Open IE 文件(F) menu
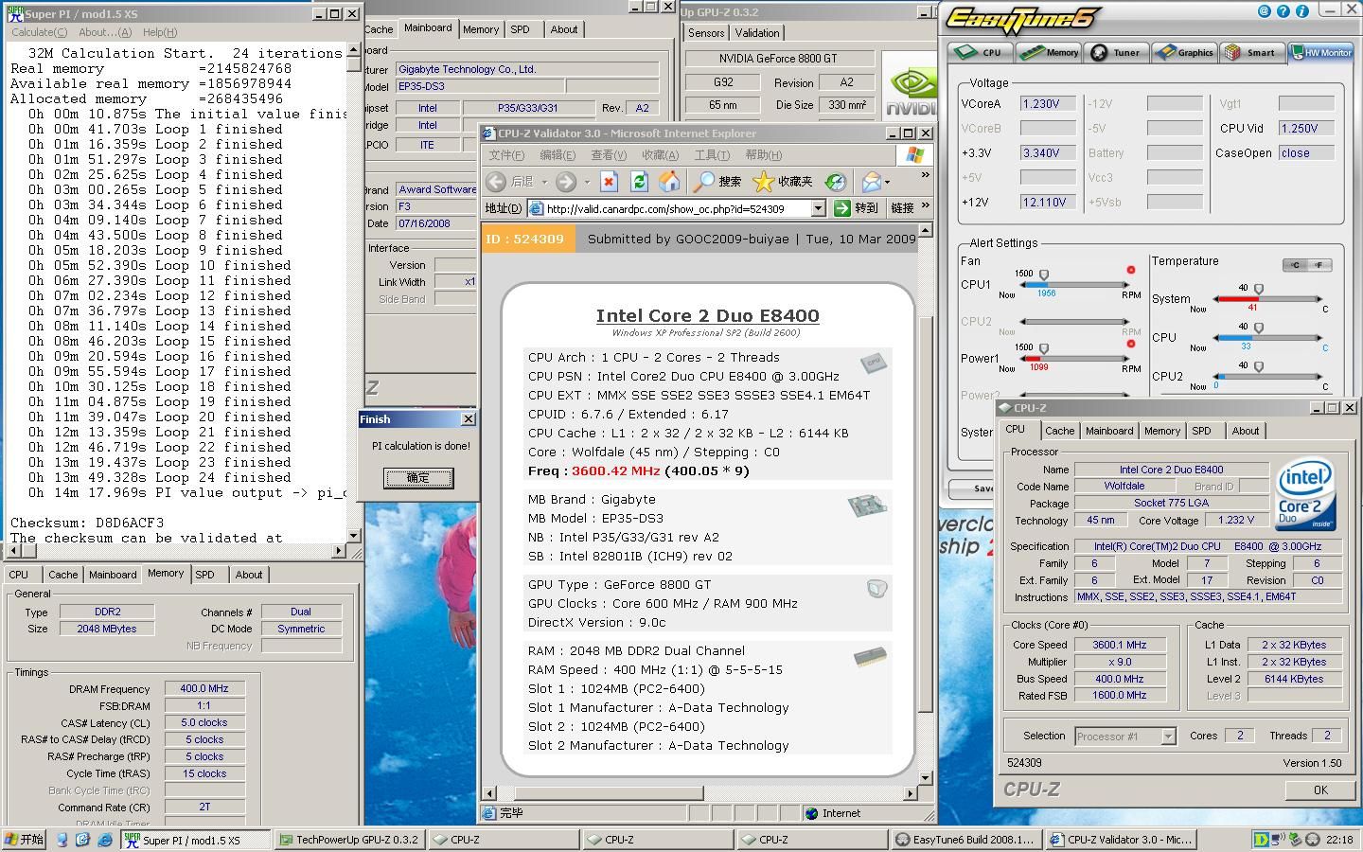Screen dimensions: 1363x852 (x=505, y=155)
